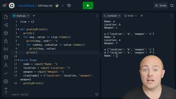
Task: Click console output 'Location: e'
Action: click(112, 40)
